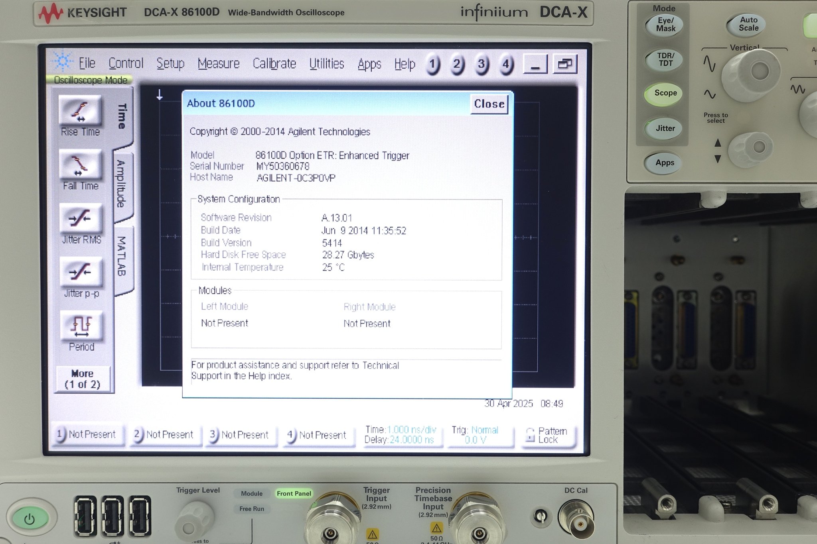Select the Jitter p-p measurement icon
The image size is (817, 544).
pos(81,272)
